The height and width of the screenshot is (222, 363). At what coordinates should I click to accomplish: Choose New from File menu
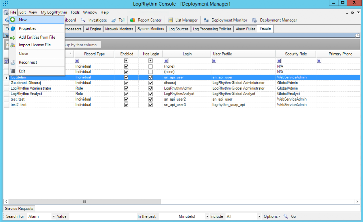coord(37,20)
